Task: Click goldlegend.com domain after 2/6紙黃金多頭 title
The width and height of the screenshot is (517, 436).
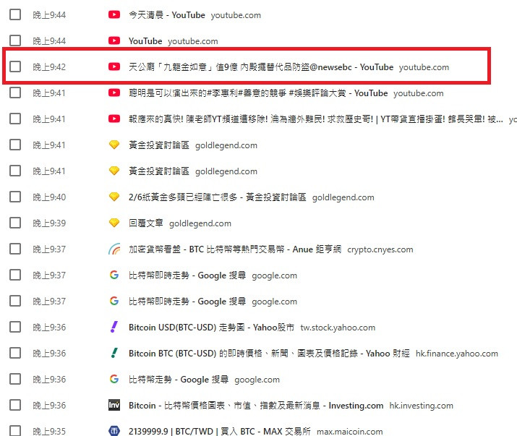Action: 343,198
